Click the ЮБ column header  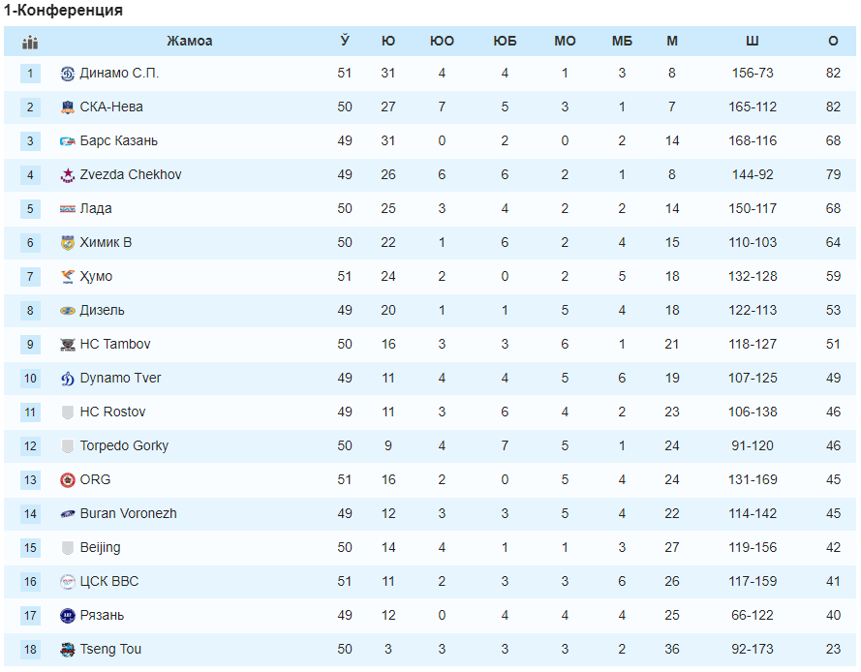click(x=505, y=42)
